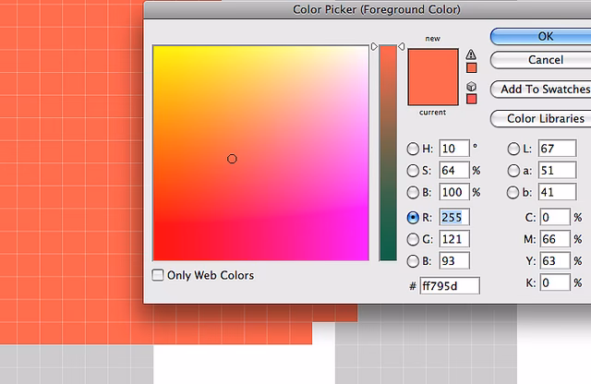Select the S saturation radio button
591x384 pixels.
(413, 171)
